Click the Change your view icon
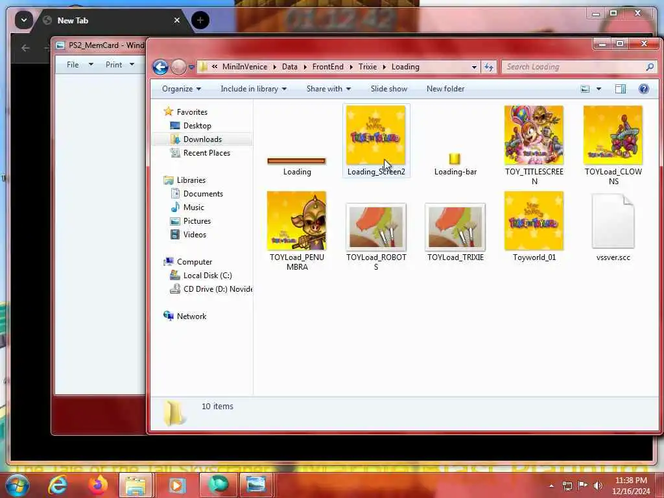The width and height of the screenshot is (664, 498). [x=585, y=89]
